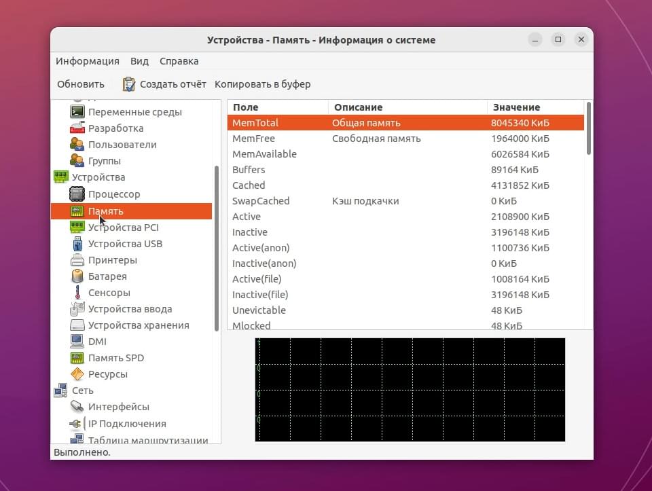The width and height of the screenshot is (652, 491).
Task: Click the Сеть network category icon
Action: (x=61, y=390)
